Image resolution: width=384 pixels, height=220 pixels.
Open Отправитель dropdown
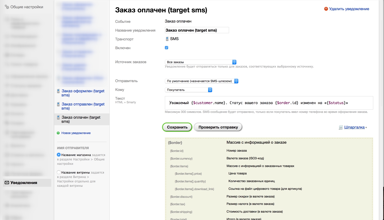202,81
